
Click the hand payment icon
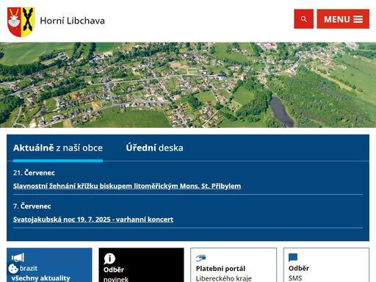click(200, 258)
